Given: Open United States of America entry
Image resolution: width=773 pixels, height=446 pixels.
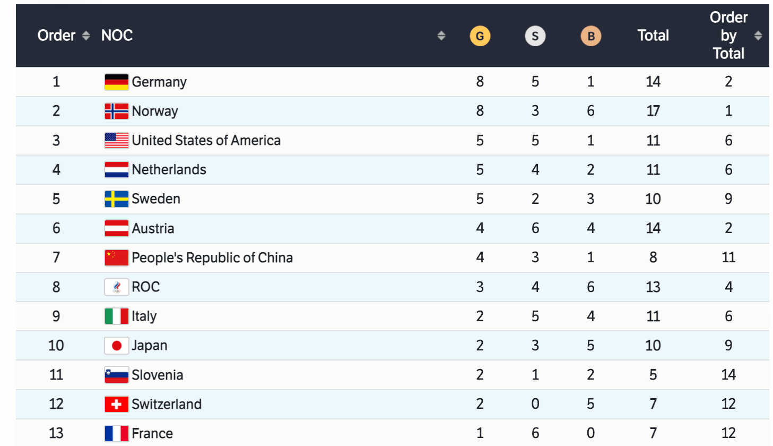Looking at the screenshot, I should click(206, 141).
